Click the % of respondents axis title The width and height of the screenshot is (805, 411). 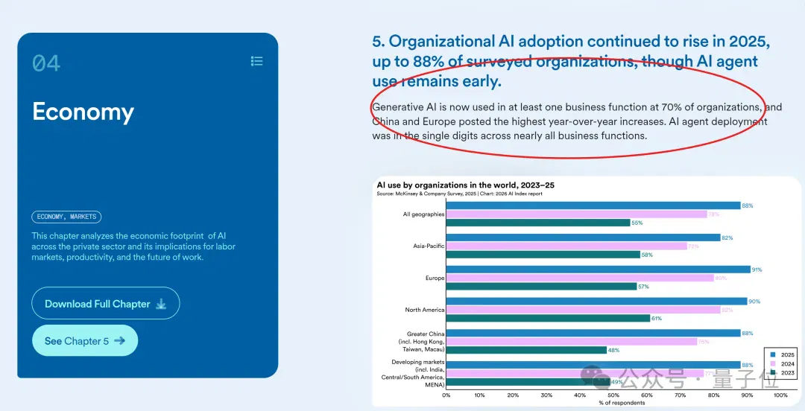pos(622,403)
